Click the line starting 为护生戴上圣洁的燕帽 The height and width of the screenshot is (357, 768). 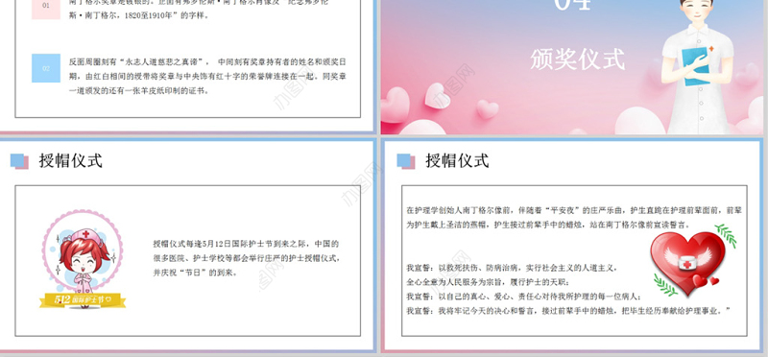(548, 225)
